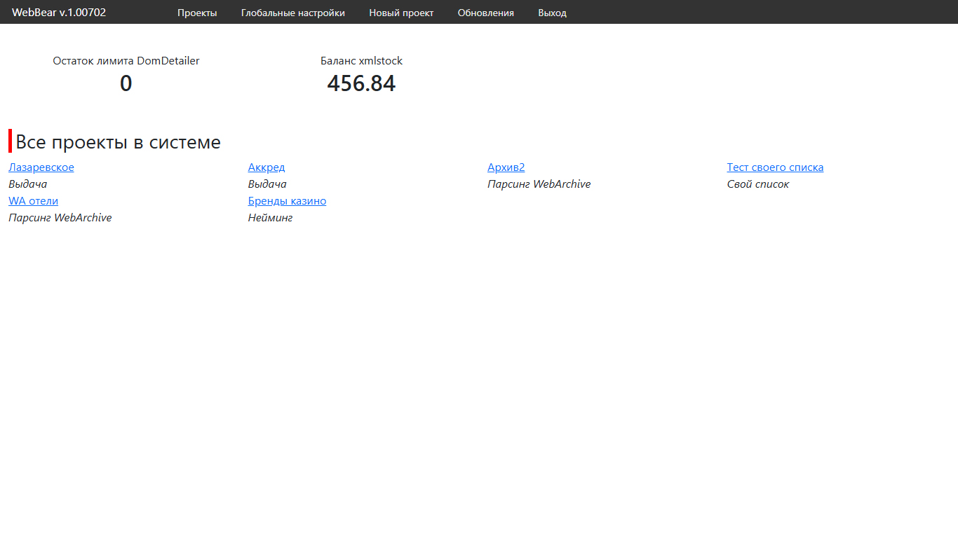Open the Архив2 project

click(x=506, y=167)
